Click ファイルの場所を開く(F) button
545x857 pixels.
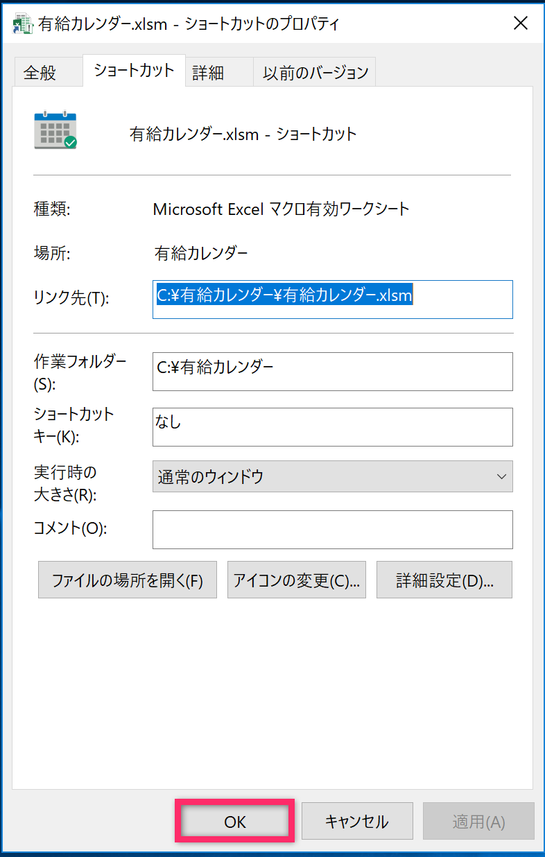pos(128,580)
